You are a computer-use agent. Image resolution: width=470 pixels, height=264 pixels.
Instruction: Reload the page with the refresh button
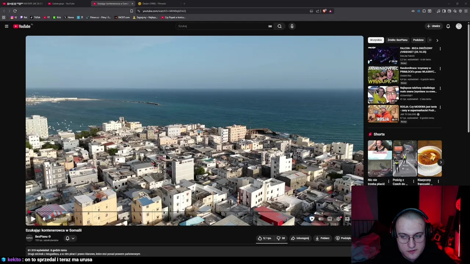15,11
